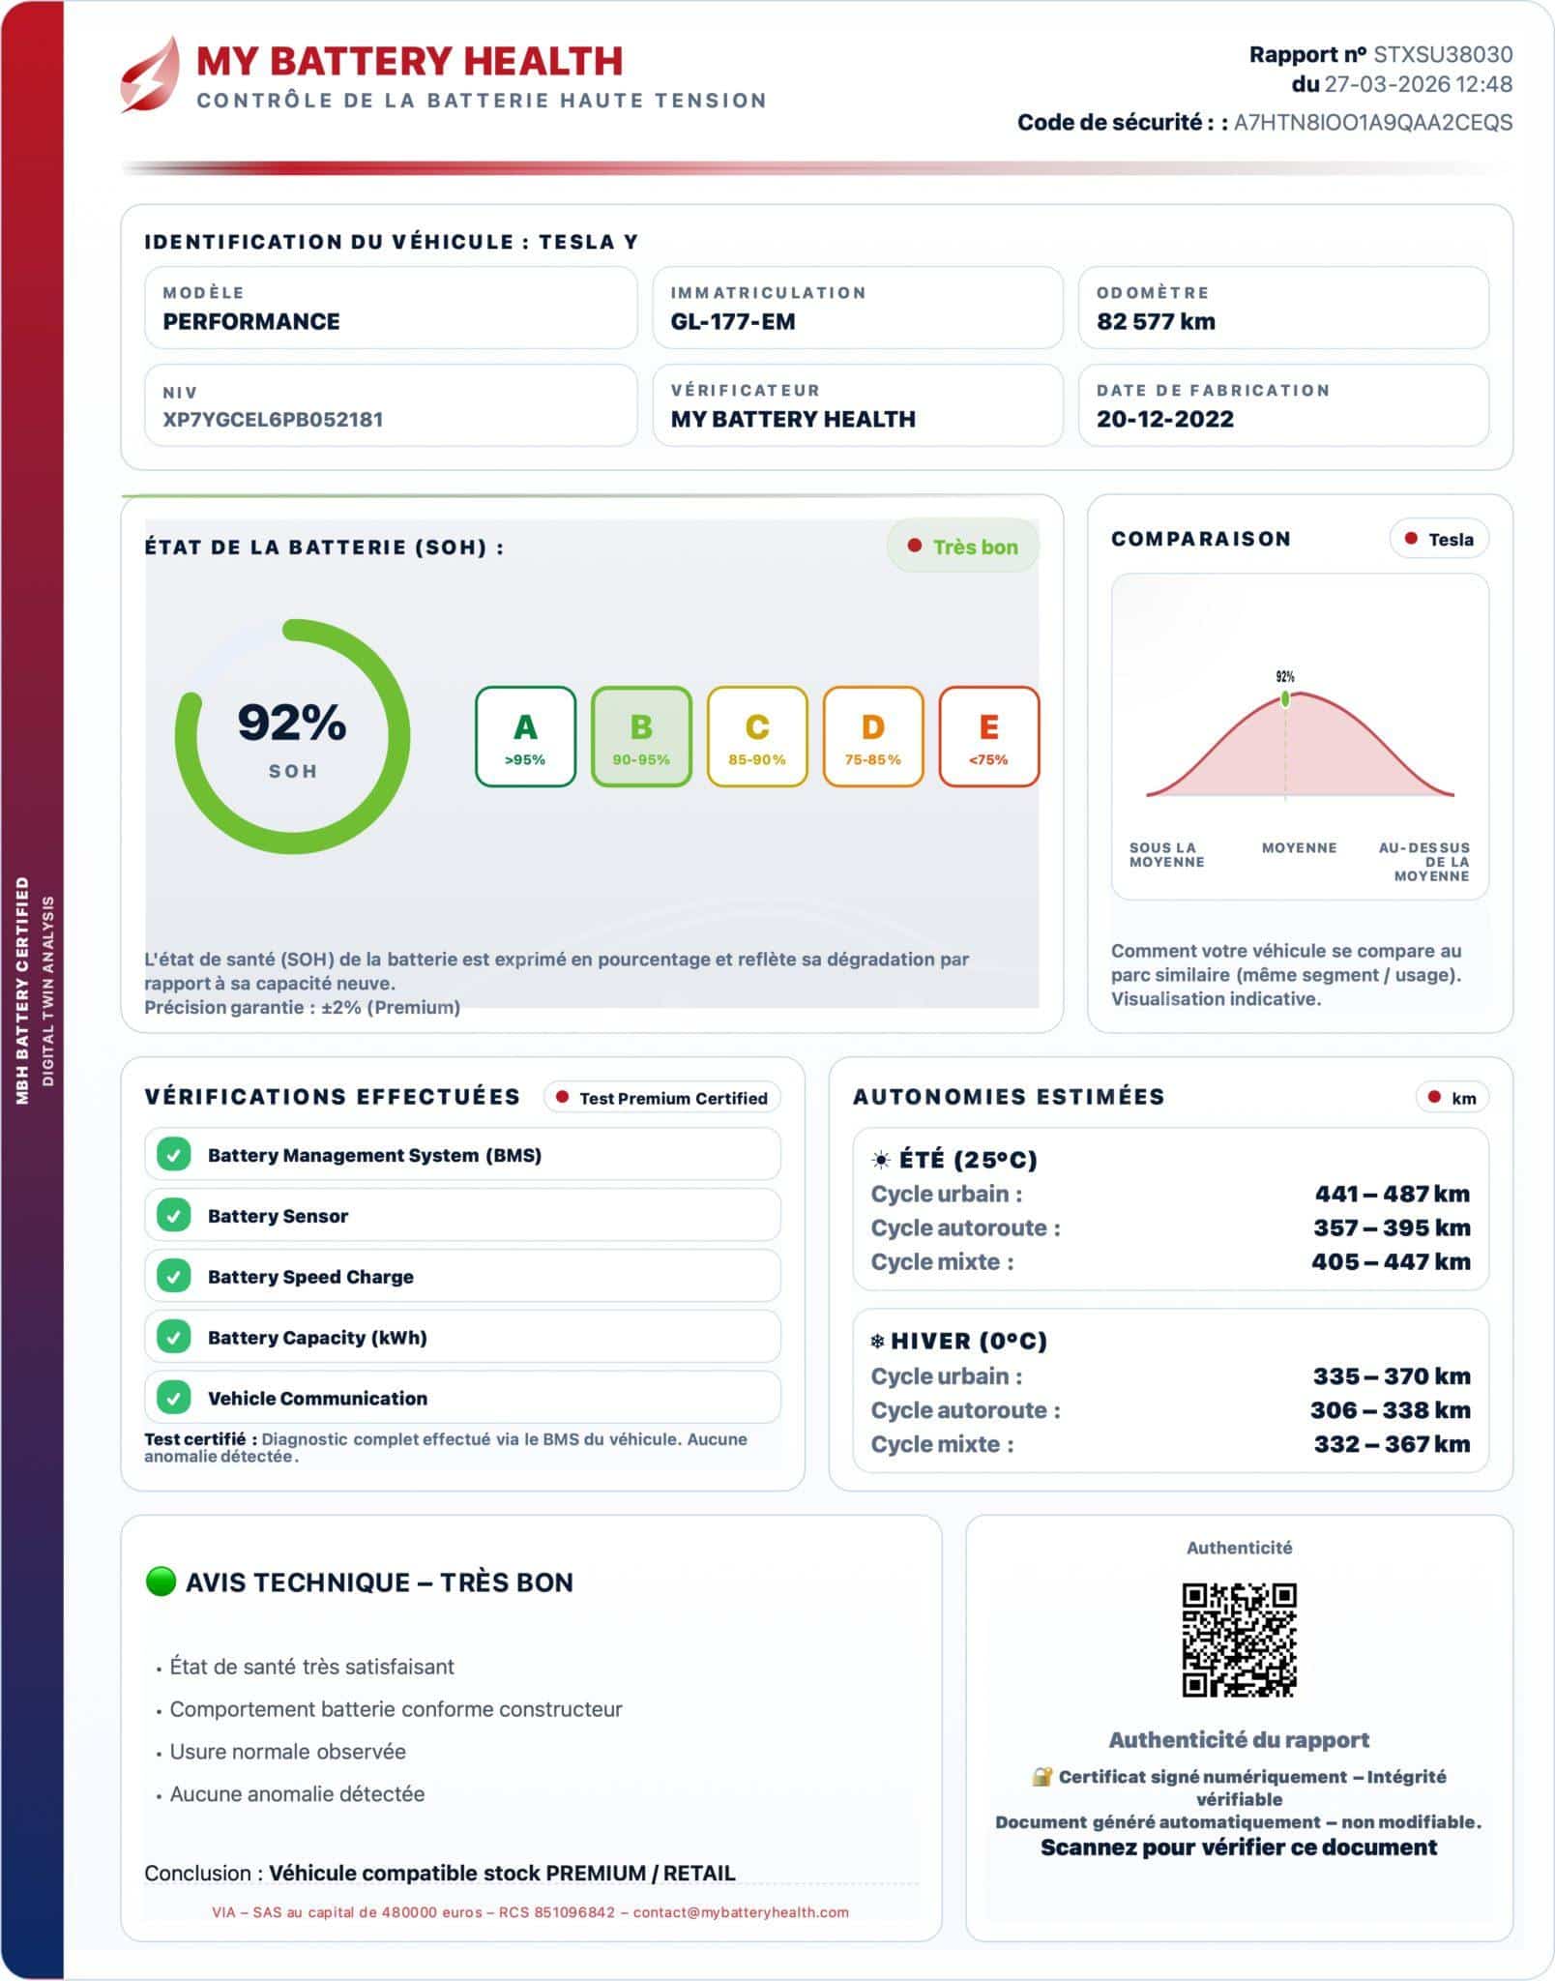Click the Très bon status badge
This screenshot has height=1981, width=1555.
pyautogui.click(x=962, y=547)
